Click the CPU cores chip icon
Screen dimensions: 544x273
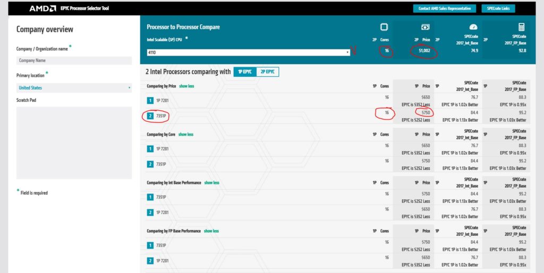[x=384, y=27]
